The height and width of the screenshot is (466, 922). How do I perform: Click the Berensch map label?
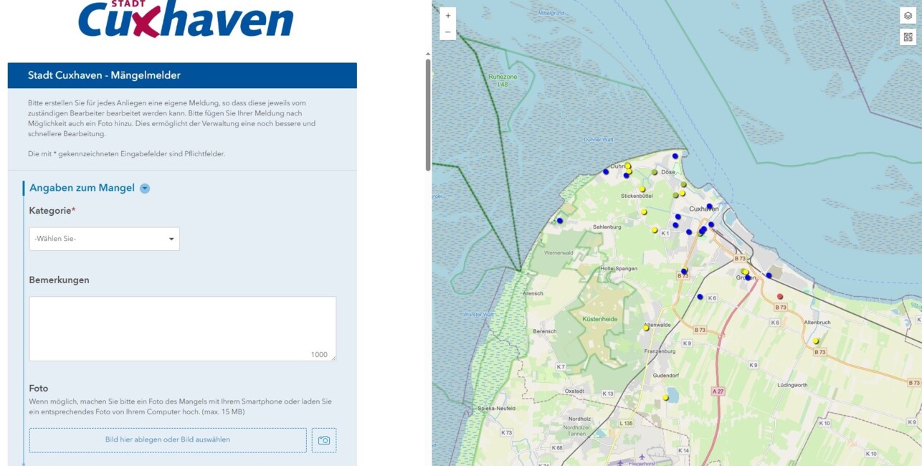click(x=545, y=331)
